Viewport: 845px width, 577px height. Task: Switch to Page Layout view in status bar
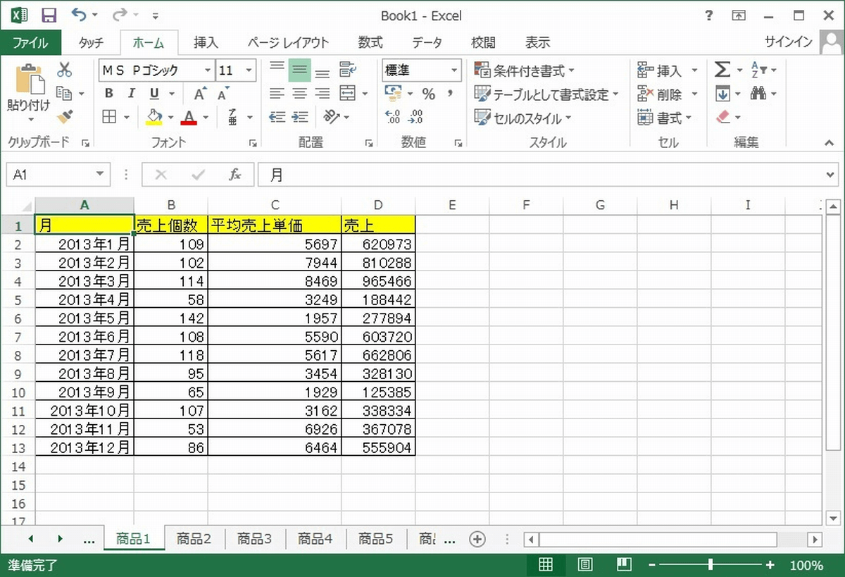pyautogui.click(x=584, y=564)
